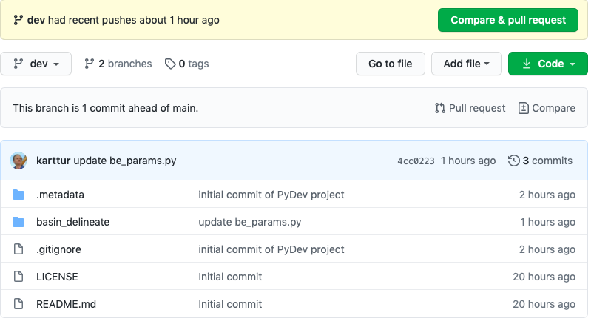
Task: Click the LICENSE file icon
Action: click(x=19, y=277)
